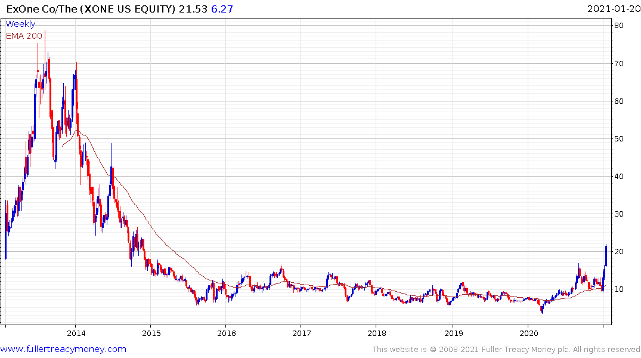Click the price change value 6.27
This screenshot has width=641, height=358.
[222, 8]
